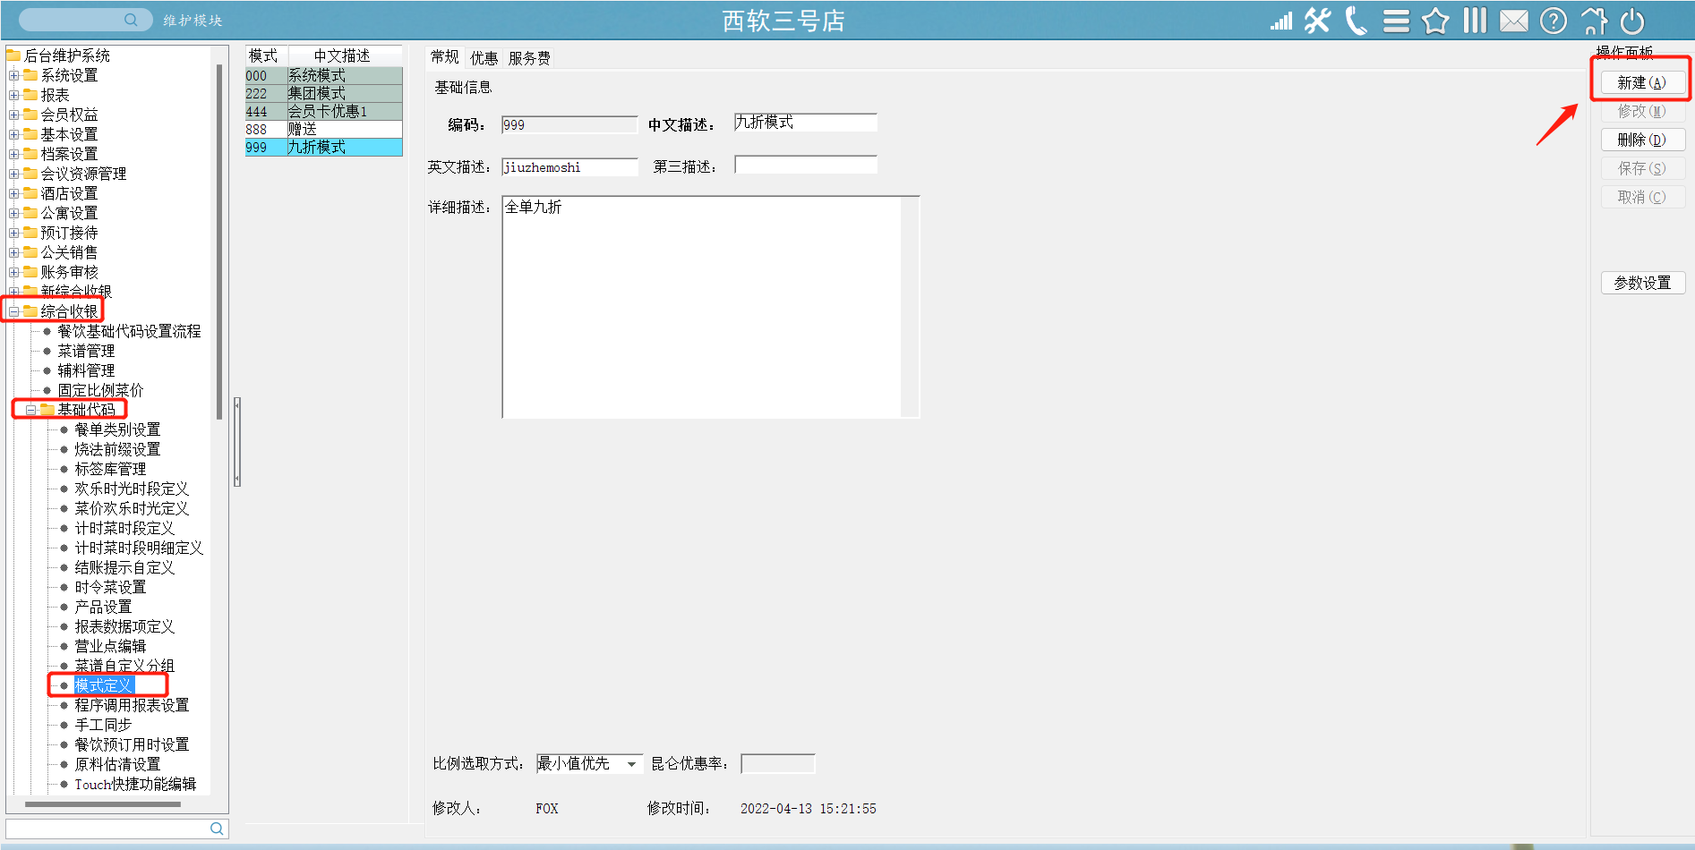1695x850 pixels.
Task: Expand the 酒店设置 tree folder
Action: pyautogui.click(x=14, y=193)
